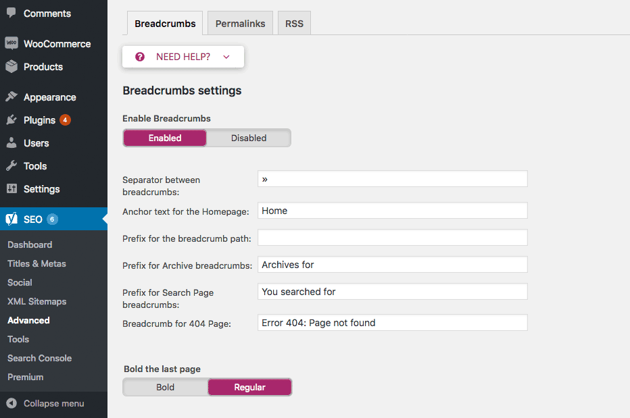Open Users via the person icon
The width and height of the screenshot is (630, 418).
tap(11, 142)
